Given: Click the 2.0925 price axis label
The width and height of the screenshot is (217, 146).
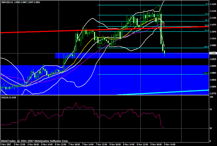Looking at the screenshot, I should [213, 59].
